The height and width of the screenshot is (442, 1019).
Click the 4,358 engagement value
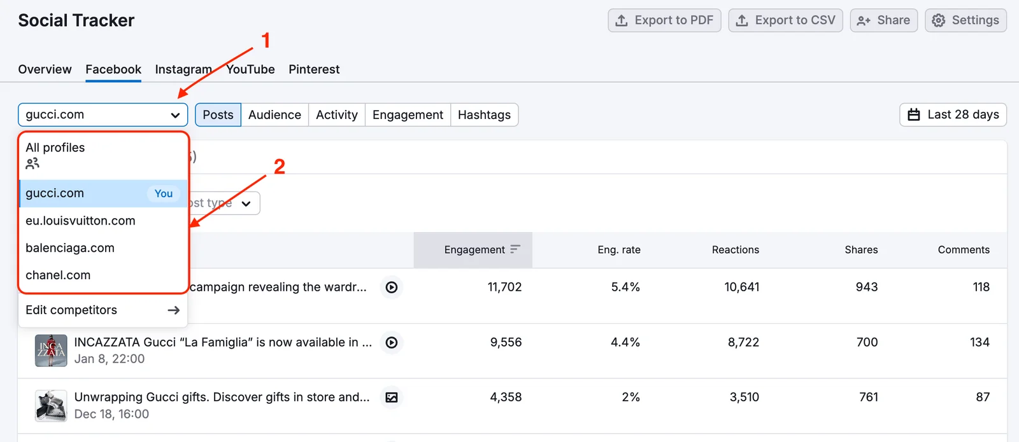point(506,397)
